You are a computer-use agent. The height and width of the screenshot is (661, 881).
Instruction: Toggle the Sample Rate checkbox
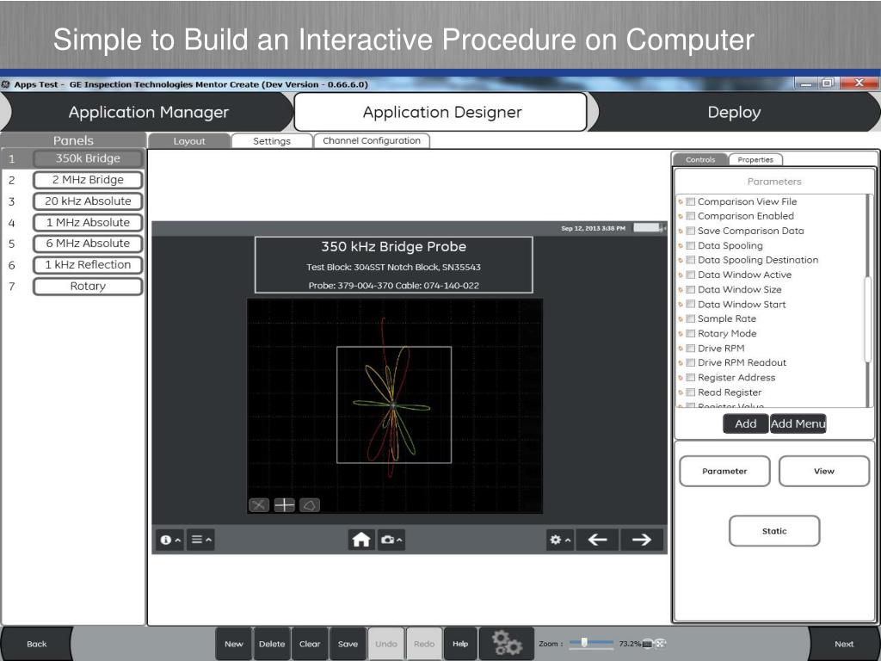[691, 318]
